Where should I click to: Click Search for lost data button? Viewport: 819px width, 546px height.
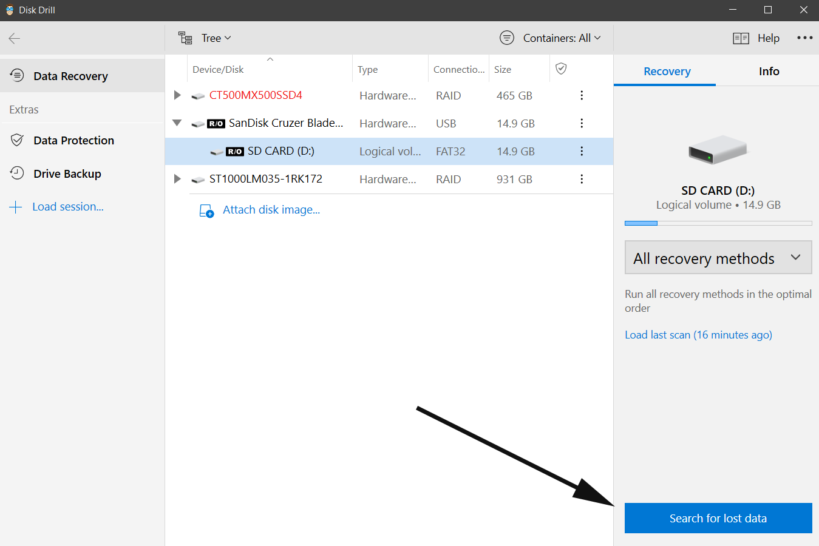click(x=718, y=518)
